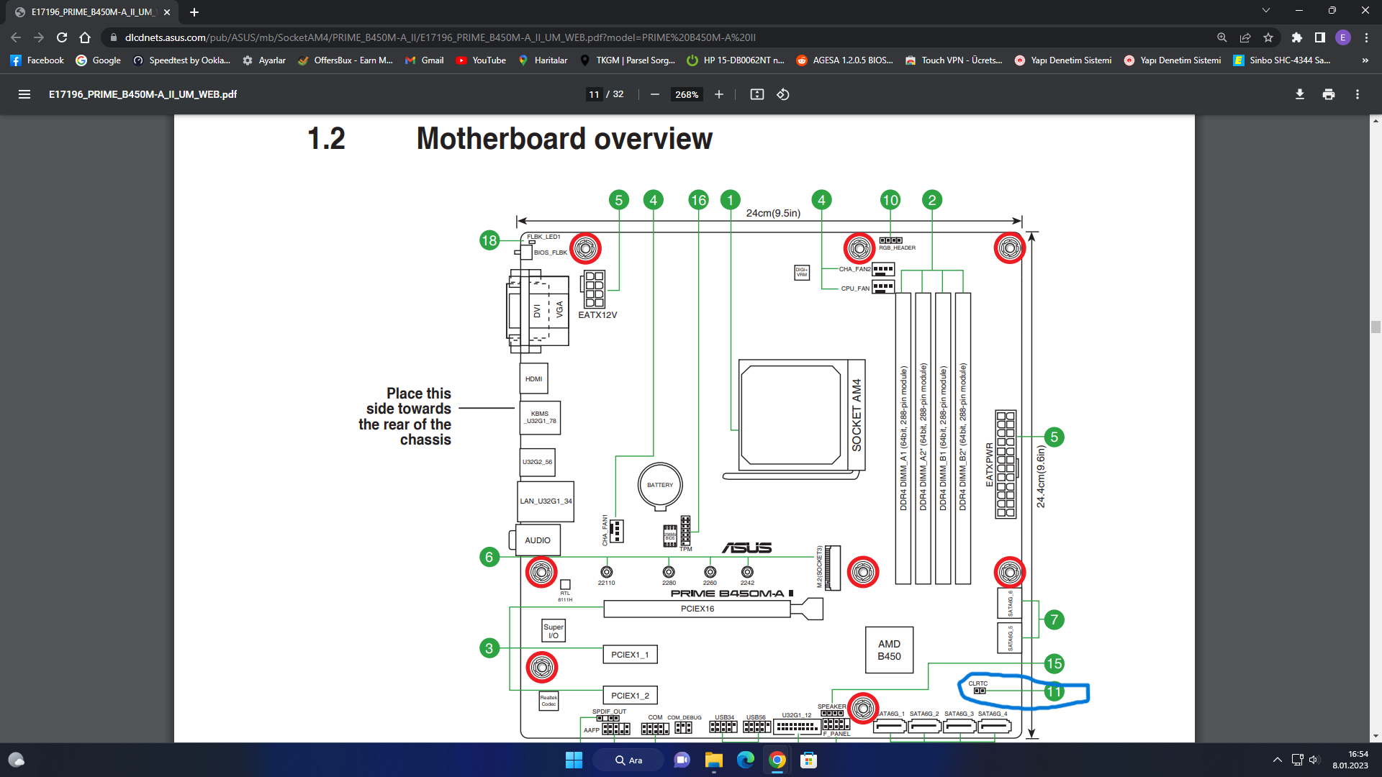1382x777 pixels.
Task: Click the BATTERY circle in diagram
Action: click(660, 485)
